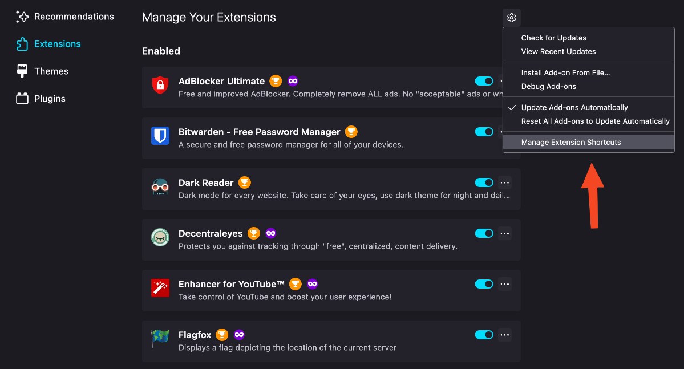Turn off Enhancer for YouTube toggle
Screen dimensions: 684x369
(x=484, y=284)
